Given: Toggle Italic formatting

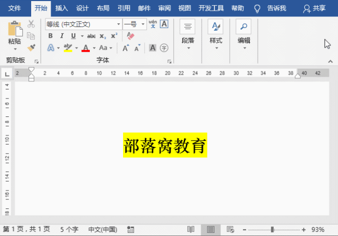Looking at the screenshot, I should click(62, 36).
